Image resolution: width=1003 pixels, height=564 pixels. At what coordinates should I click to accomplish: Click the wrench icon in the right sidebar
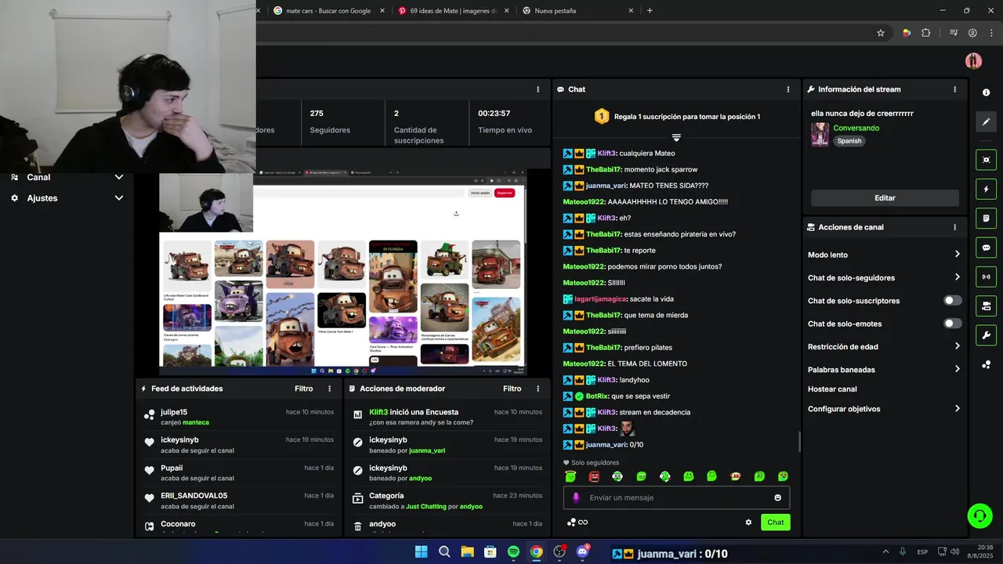pos(986,335)
